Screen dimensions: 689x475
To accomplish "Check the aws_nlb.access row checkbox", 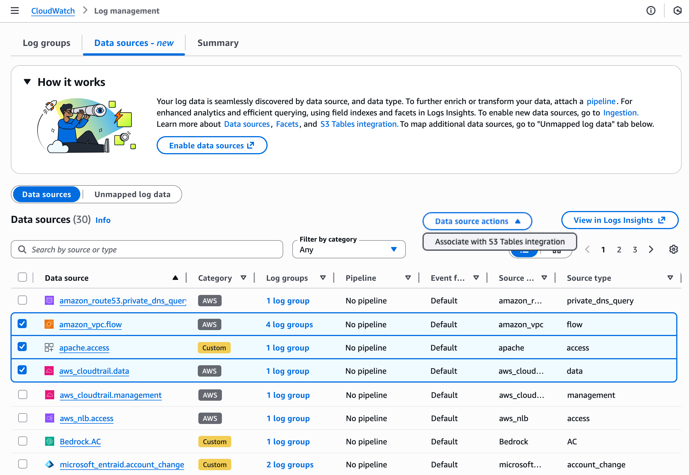I will [23, 418].
